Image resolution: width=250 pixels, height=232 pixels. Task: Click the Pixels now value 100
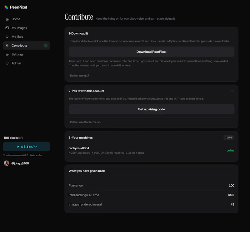click(x=232, y=185)
